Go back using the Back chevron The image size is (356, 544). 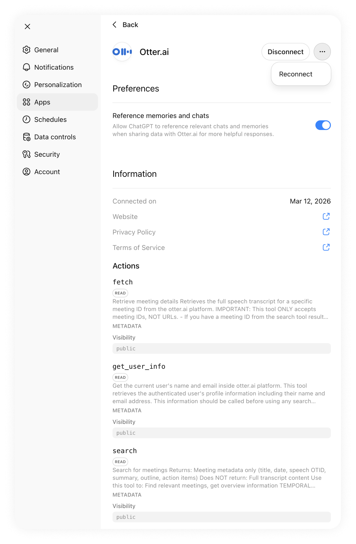click(x=115, y=25)
